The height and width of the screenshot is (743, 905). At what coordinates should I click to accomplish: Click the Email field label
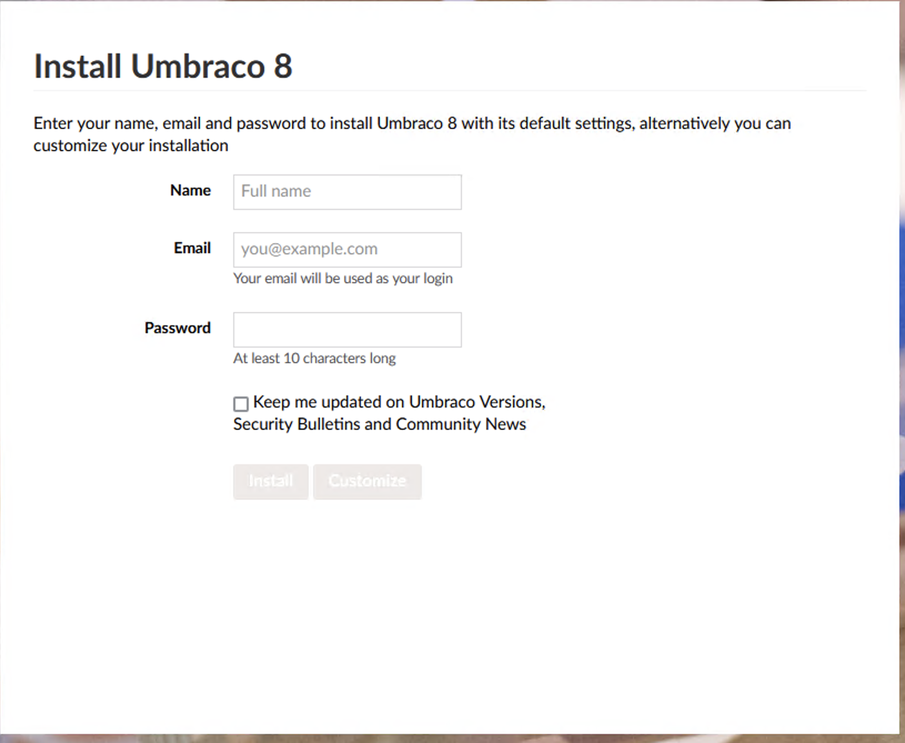(192, 248)
